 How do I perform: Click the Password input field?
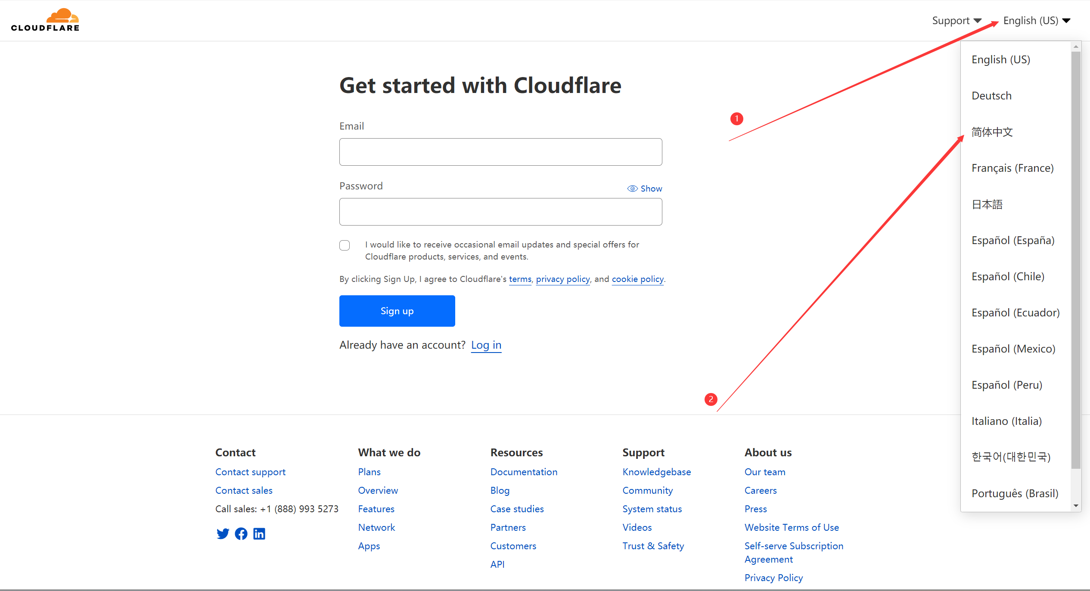click(500, 211)
